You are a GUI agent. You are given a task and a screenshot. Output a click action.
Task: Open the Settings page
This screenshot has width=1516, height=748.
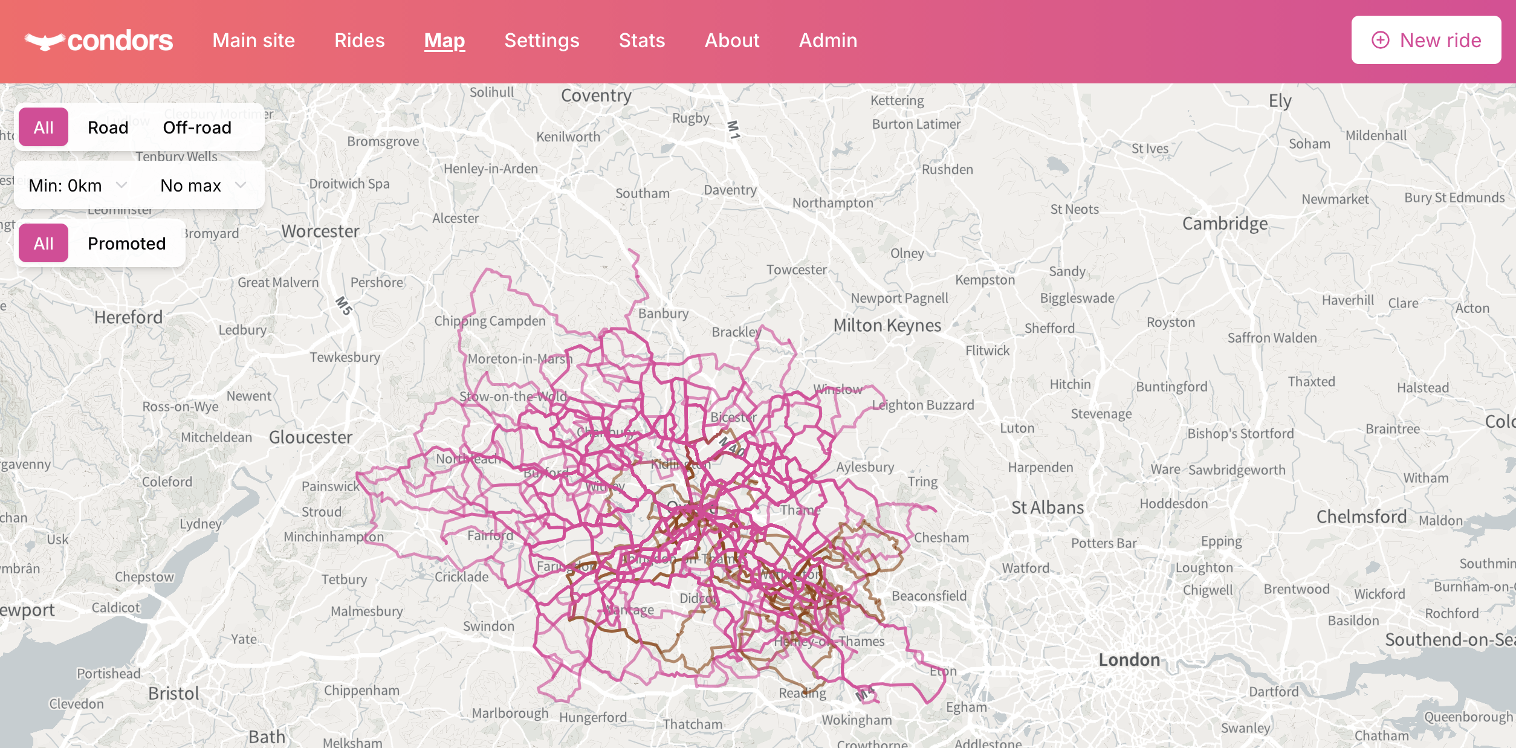click(542, 40)
